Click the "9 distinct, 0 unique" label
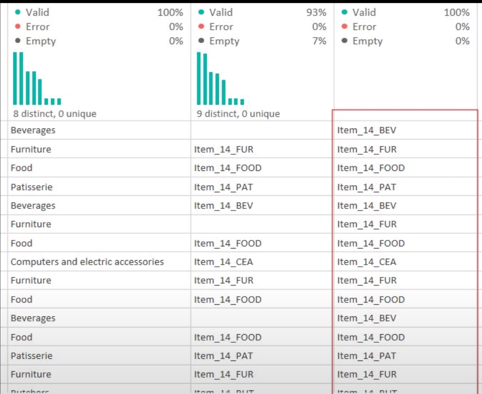The image size is (482, 394). (238, 114)
